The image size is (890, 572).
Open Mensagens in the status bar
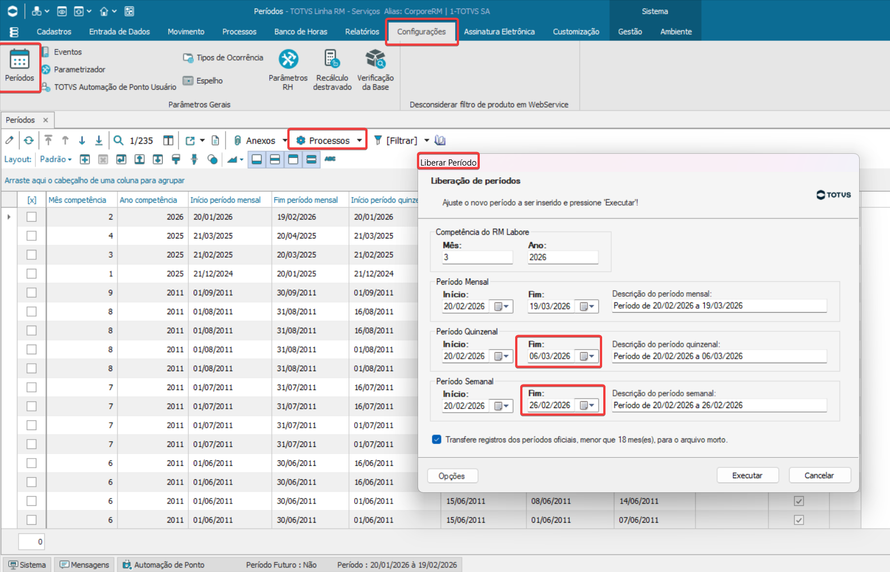click(x=85, y=565)
